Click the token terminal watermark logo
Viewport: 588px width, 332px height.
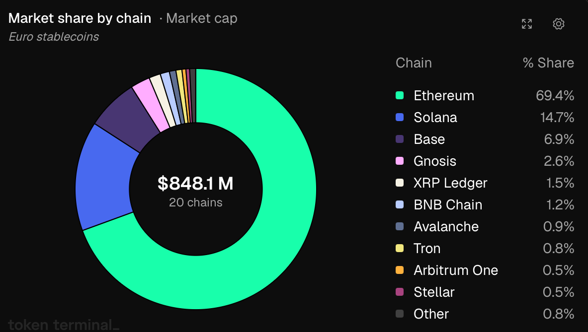[x=64, y=325]
